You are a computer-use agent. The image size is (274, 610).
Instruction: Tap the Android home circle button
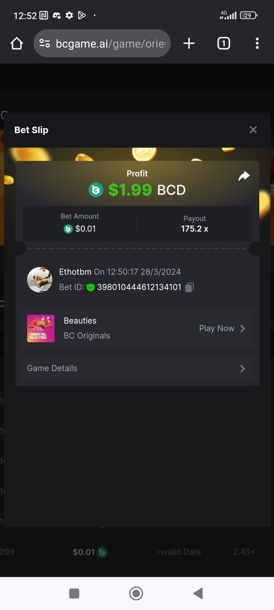point(136,593)
